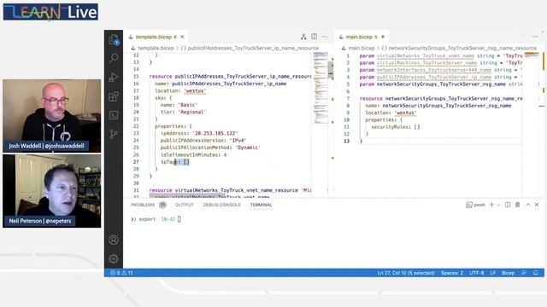547x307 pixels.
Task: Open the terminal-style activity bar icon
Action: (114, 115)
